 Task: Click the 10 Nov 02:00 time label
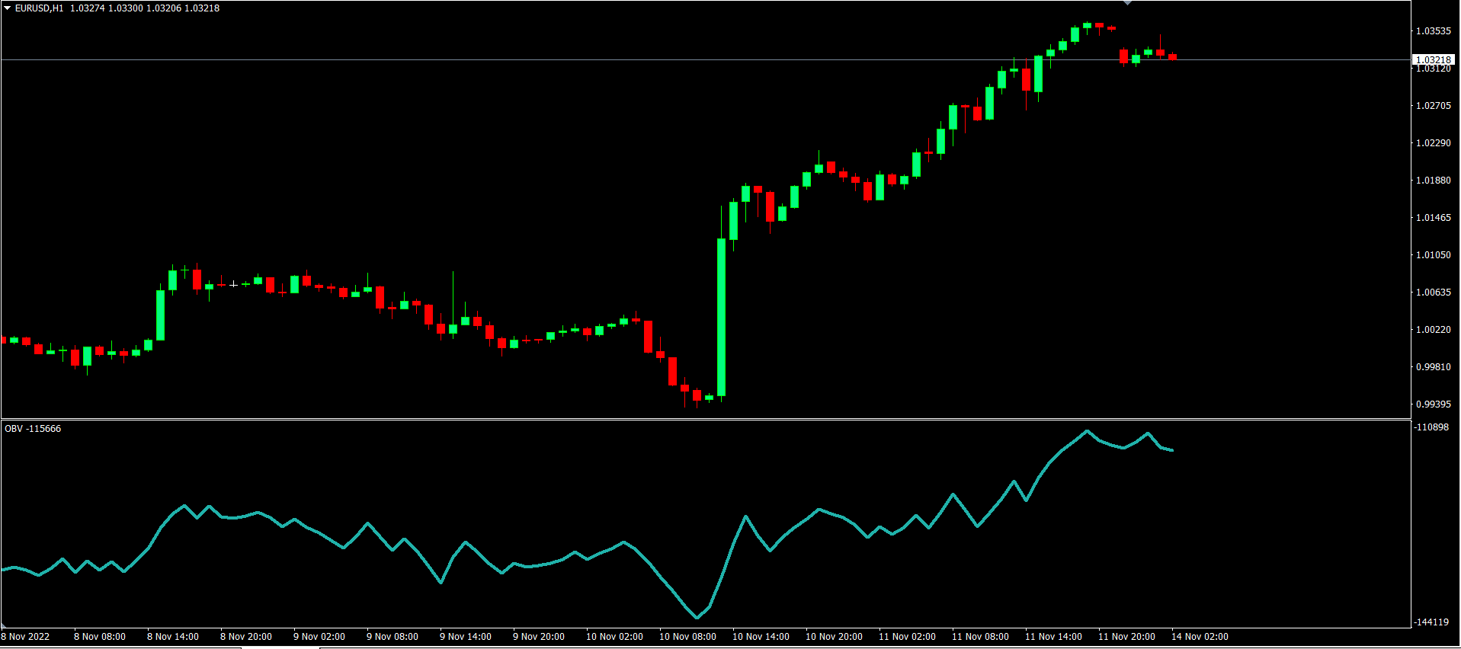pyautogui.click(x=614, y=637)
